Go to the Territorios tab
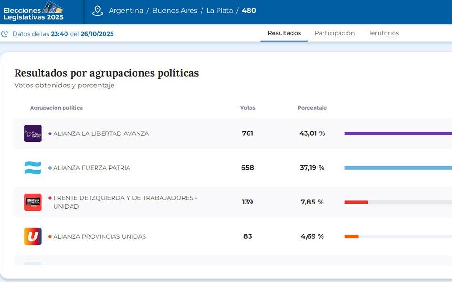This screenshot has width=452, height=282. (383, 33)
